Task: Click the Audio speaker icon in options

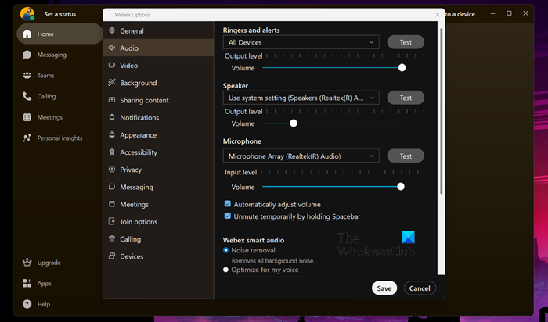Action: click(112, 48)
